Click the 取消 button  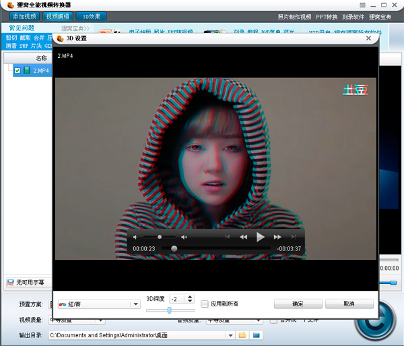click(x=349, y=304)
